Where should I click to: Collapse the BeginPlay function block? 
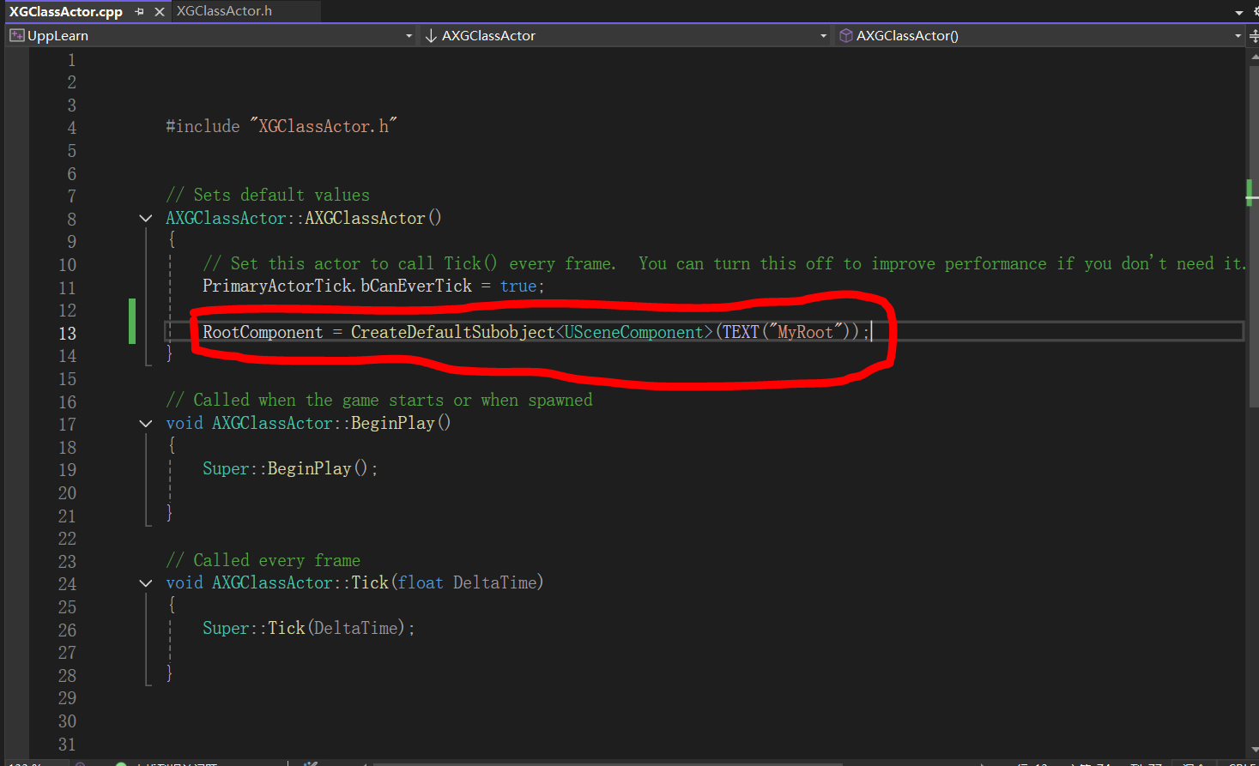146,424
